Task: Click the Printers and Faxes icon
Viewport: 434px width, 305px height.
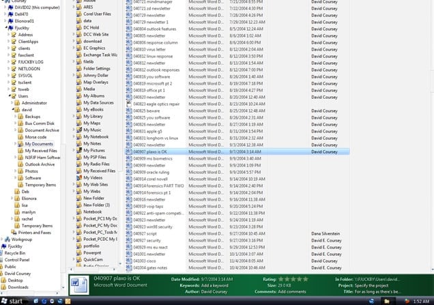Action: tap(14, 233)
